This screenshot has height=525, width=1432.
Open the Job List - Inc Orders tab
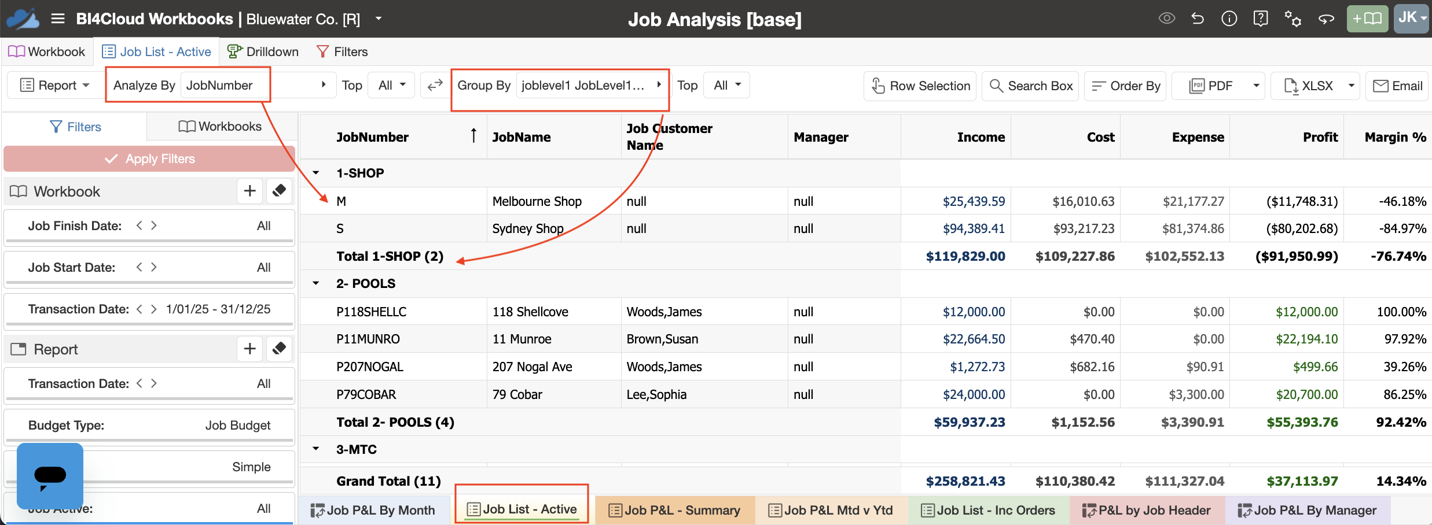click(988, 510)
